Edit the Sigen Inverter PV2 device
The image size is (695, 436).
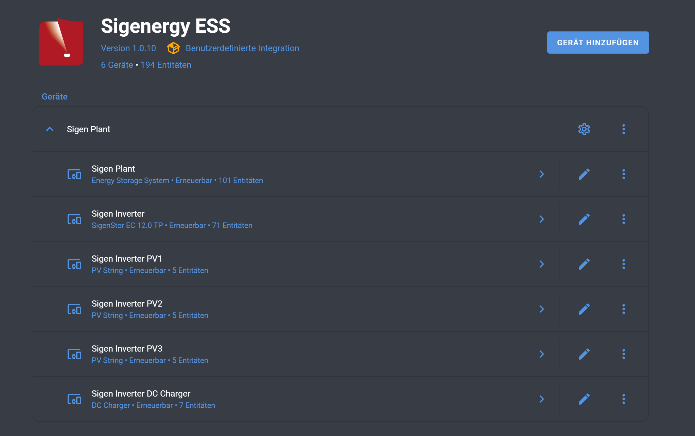coord(584,309)
